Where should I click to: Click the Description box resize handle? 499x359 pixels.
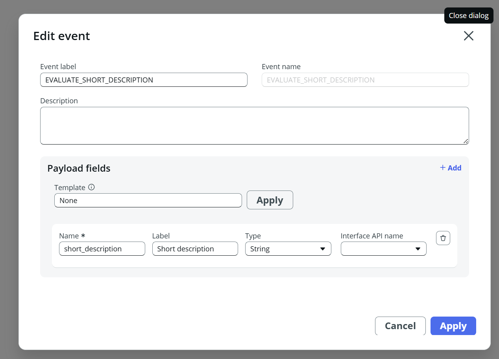click(x=466, y=141)
